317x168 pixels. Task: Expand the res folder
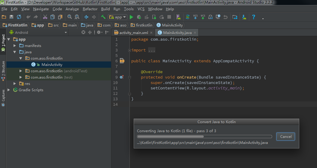14,83
